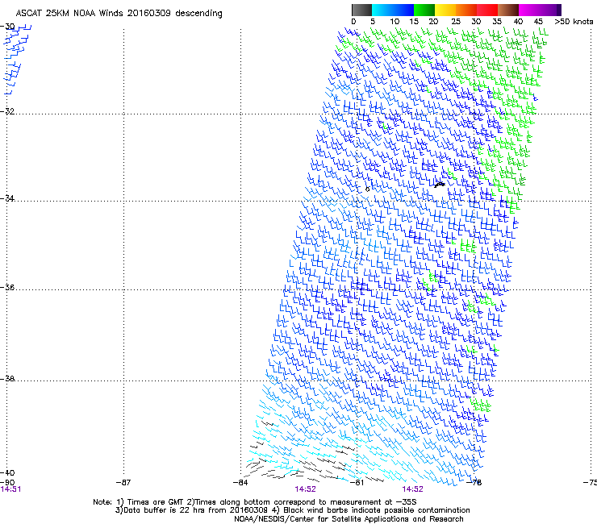Click the NOAA/NESDIS Center credit line
Viewport: 597px width, 524px height.
click(x=349, y=519)
